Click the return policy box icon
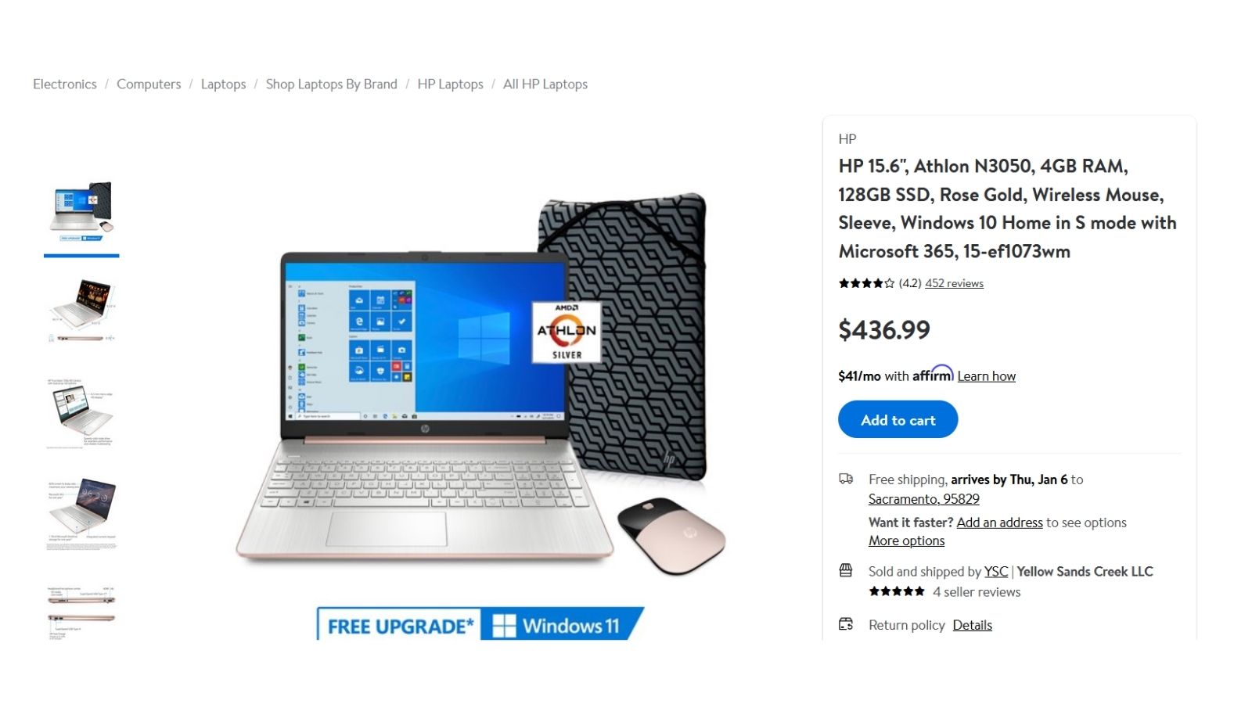The height and width of the screenshot is (704, 1252). pyautogui.click(x=846, y=624)
